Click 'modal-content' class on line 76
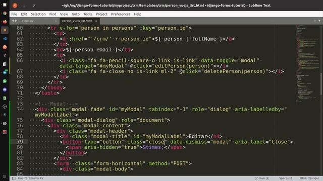The width and height of the screenshot is (323, 181). coord(104,126)
